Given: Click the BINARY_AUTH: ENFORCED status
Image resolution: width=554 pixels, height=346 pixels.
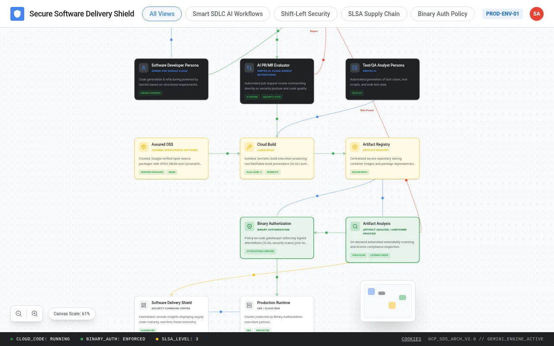Looking at the screenshot, I should click(113, 339).
